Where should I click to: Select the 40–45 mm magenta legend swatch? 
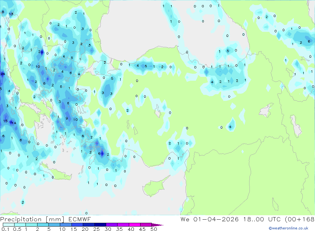135,225
